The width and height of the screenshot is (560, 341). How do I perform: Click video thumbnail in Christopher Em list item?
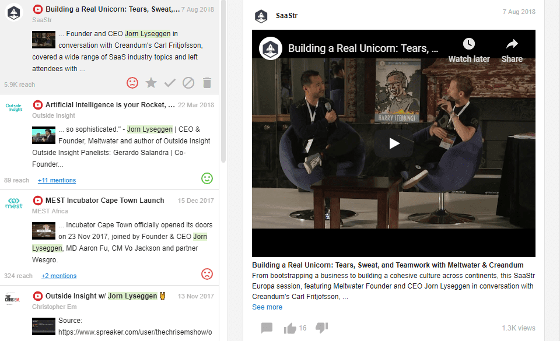click(x=44, y=326)
